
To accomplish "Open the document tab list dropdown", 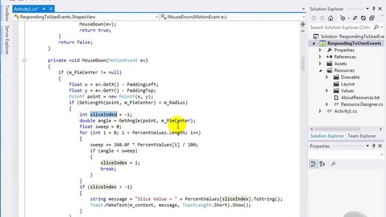I will coord(303,9).
